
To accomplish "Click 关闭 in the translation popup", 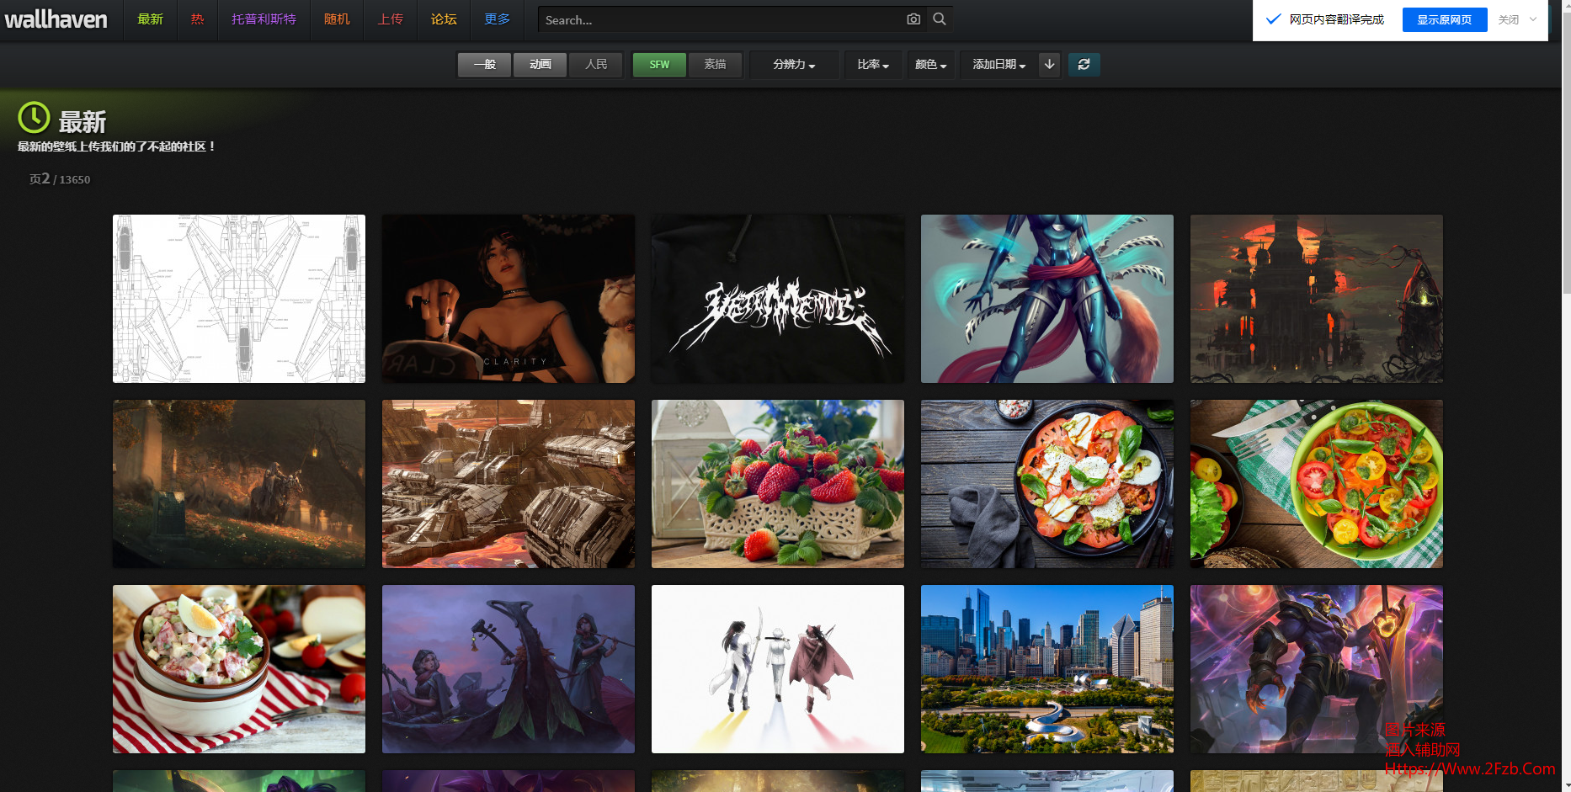I will pos(1509,19).
